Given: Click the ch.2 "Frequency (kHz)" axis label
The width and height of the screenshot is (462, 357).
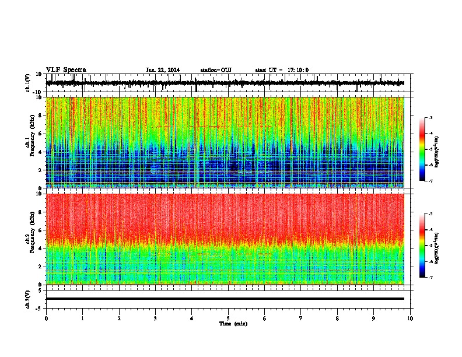Looking at the screenshot, I should pyautogui.click(x=32, y=232).
